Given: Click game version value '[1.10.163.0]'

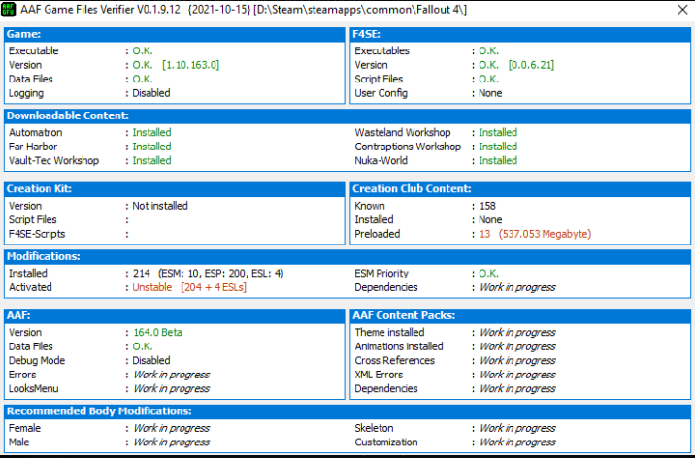Looking at the screenshot, I should click(x=190, y=65).
